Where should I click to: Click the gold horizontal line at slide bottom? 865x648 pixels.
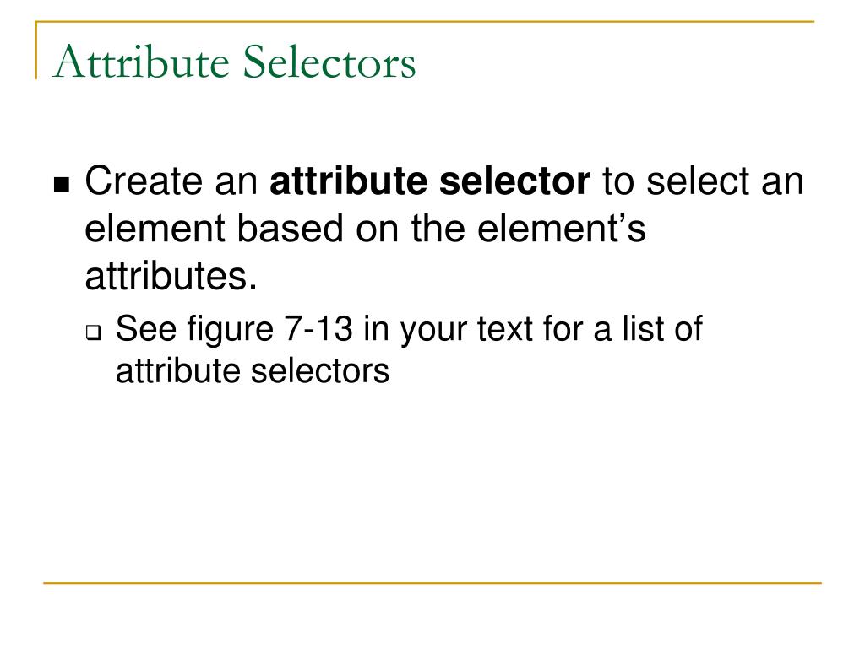pyautogui.click(x=432, y=582)
